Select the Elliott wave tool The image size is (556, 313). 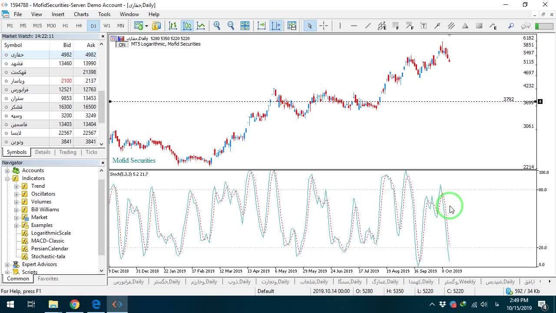(x=493, y=26)
